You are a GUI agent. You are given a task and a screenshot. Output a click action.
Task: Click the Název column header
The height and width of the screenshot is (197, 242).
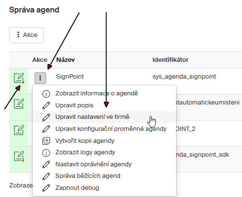point(65,60)
